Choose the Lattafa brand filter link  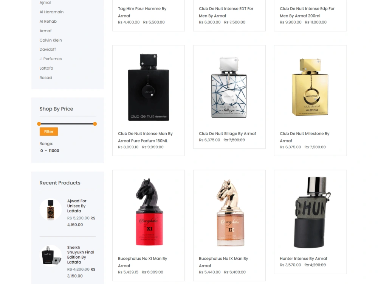pyautogui.click(x=46, y=68)
